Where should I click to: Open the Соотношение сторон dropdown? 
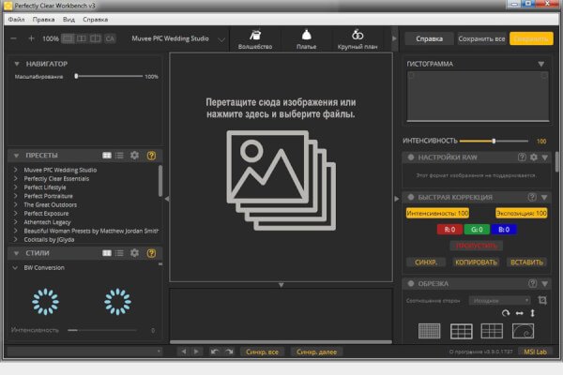(499, 300)
